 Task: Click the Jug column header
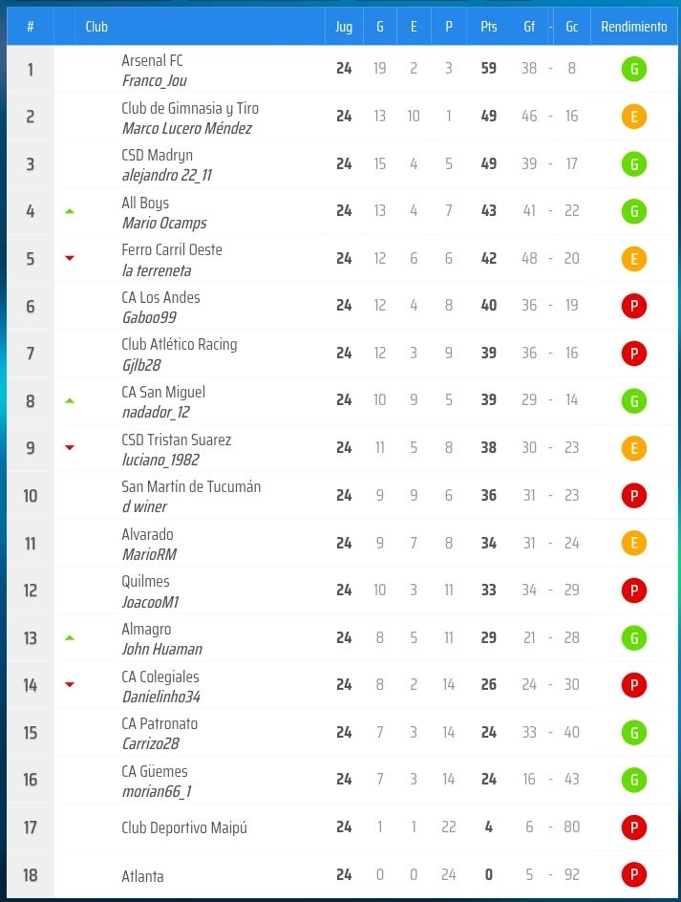[x=344, y=27]
